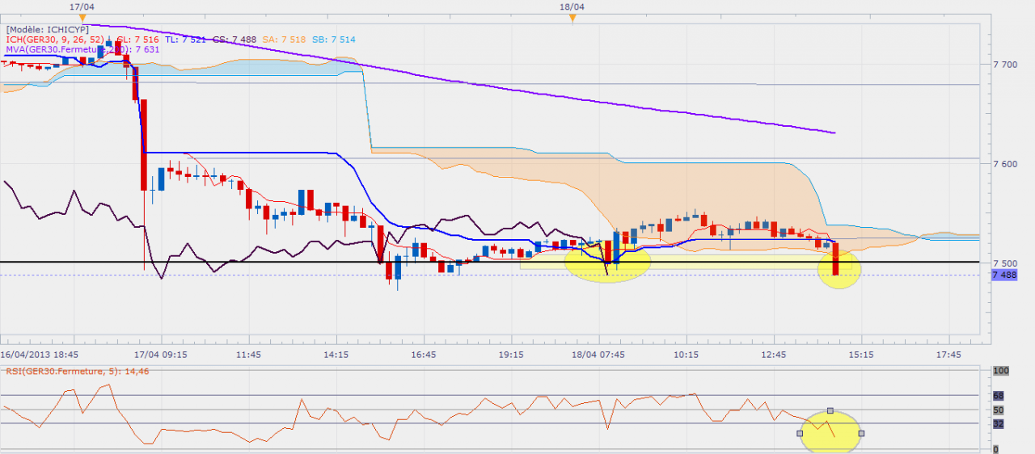The height and width of the screenshot is (454, 1035).
Task: Click the 15:15 time axis label
Action: coord(860,355)
